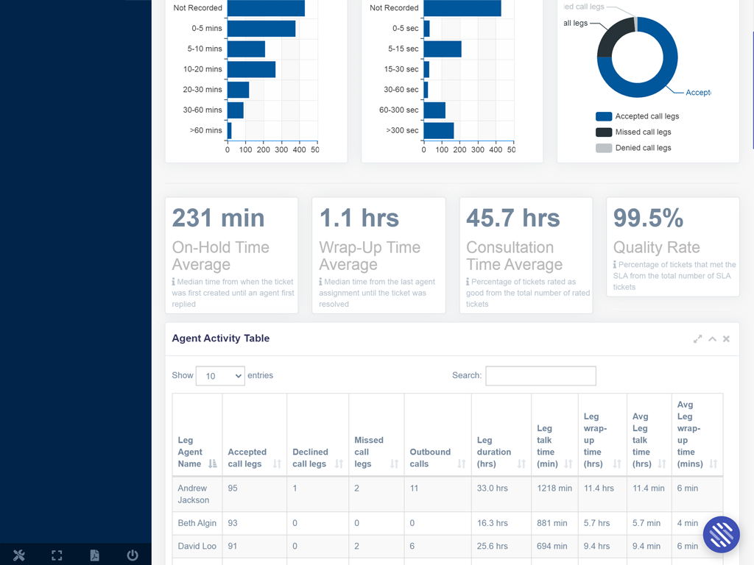The width and height of the screenshot is (754, 565).
Task: Toggle Denied call legs legend item
Action: (x=633, y=148)
